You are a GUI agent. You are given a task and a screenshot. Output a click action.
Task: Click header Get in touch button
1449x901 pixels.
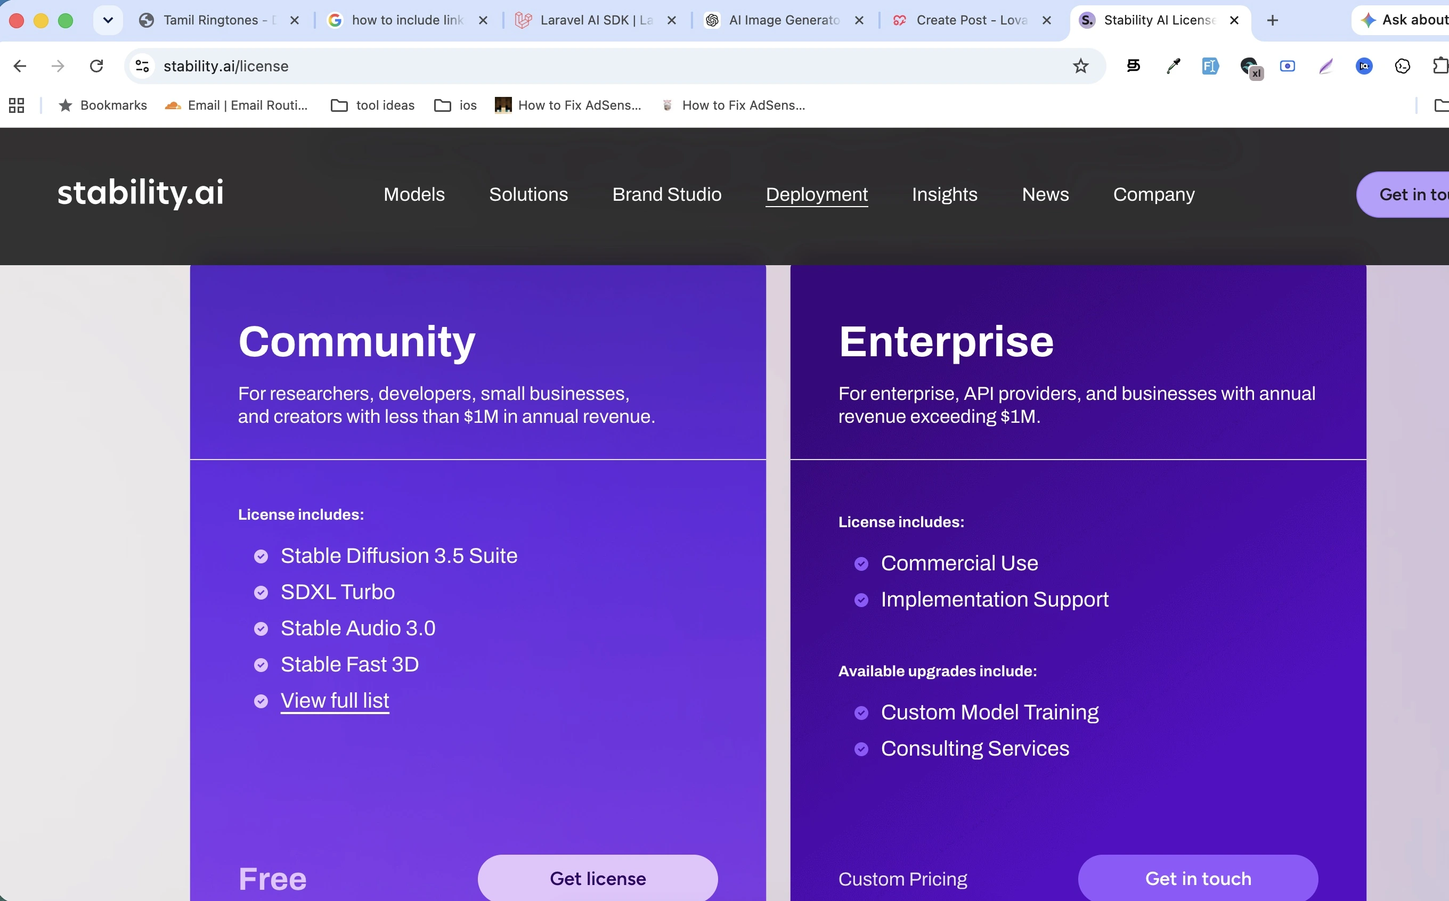point(1403,194)
